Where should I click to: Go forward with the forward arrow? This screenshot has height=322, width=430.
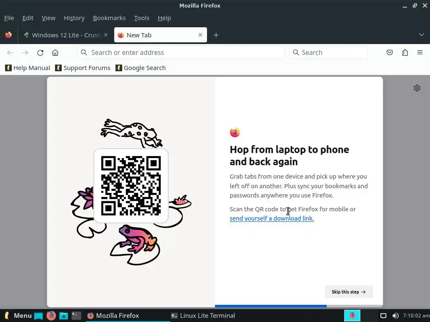tap(25, 52)
